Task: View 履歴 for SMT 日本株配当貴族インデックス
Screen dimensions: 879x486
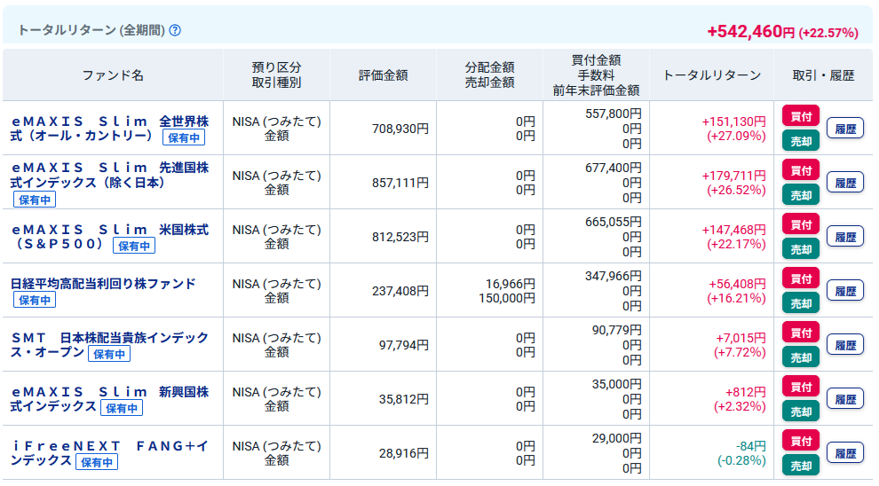Action: pos(844,345)
